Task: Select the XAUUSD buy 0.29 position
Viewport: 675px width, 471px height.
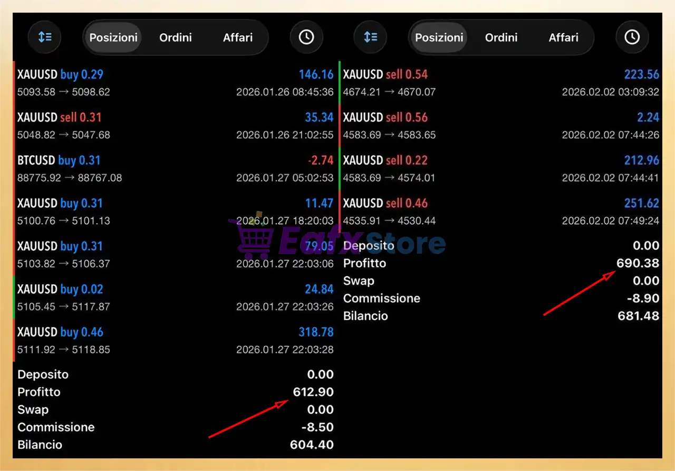Action: [x=174, y=83]
